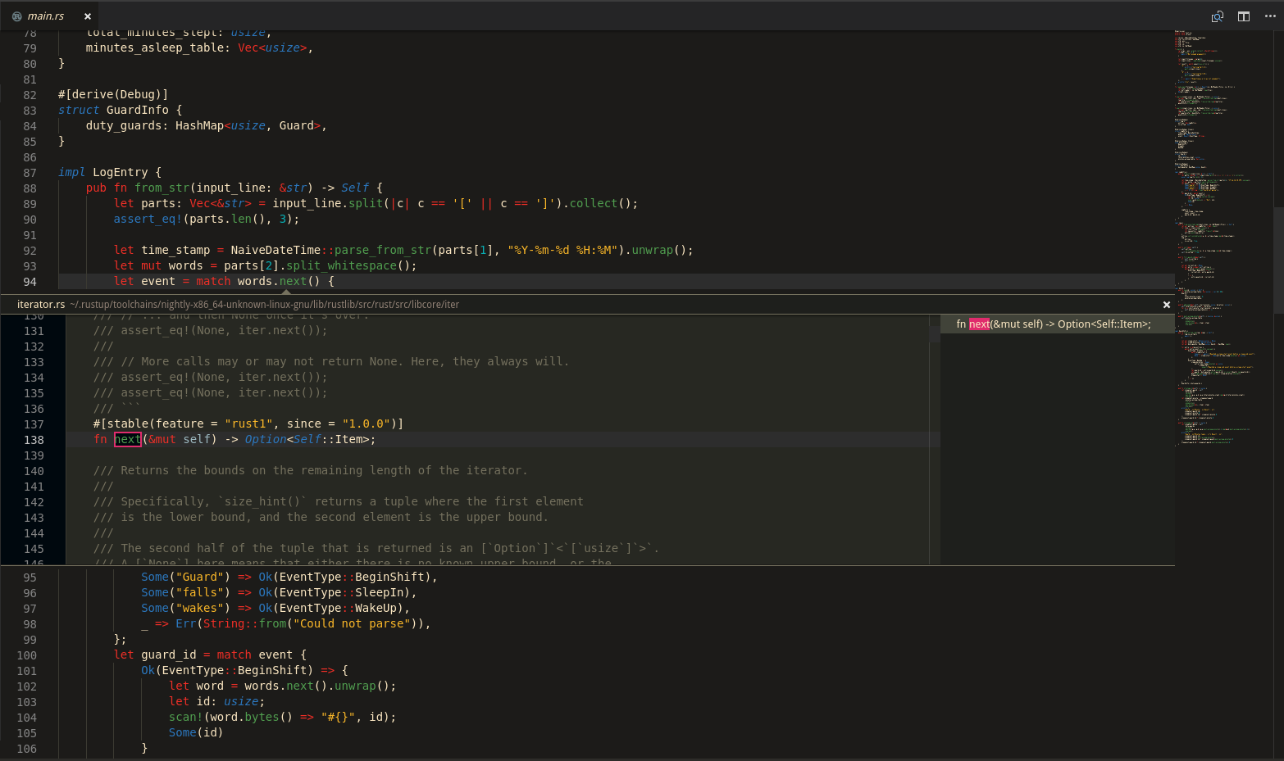Click Some(id) on line 105
This screenshot has height=761, width=1284.
196,733
